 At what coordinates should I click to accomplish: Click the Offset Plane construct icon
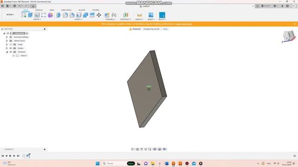tap(126, 15)
